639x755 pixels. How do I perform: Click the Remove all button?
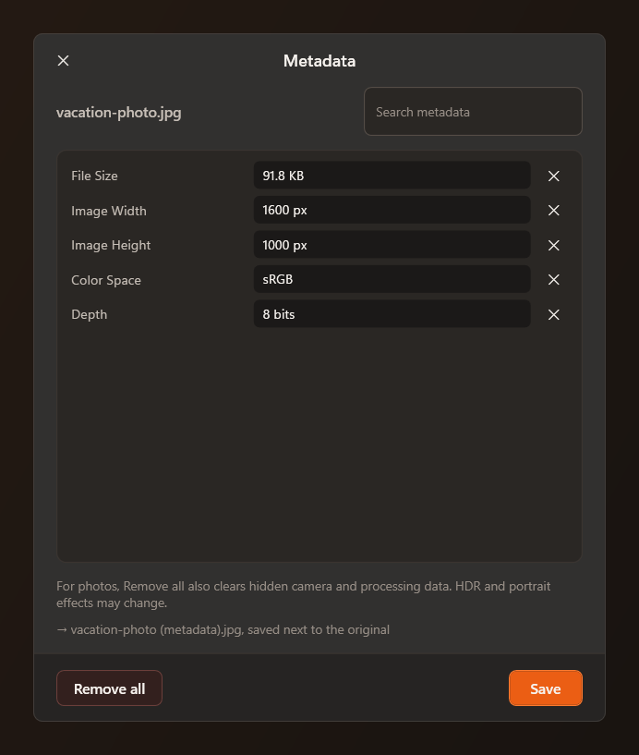pyautogui.click(x=109, y=688)
